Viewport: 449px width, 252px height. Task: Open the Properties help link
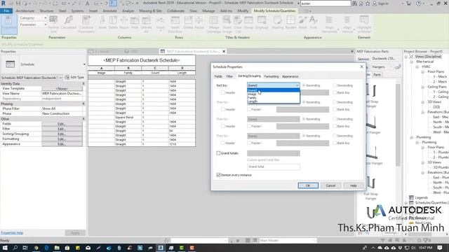pos(12,232)
